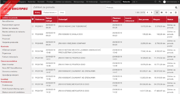Image resolution: width=180 pixels, height=94 pixels.
Task: Open Fakture dobavljača in sidebar
Action: click(x=10, y=57)
